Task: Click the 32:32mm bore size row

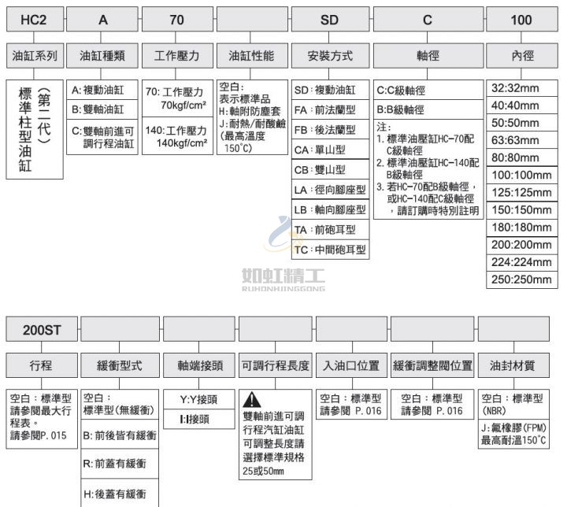Action: (521, 87)
